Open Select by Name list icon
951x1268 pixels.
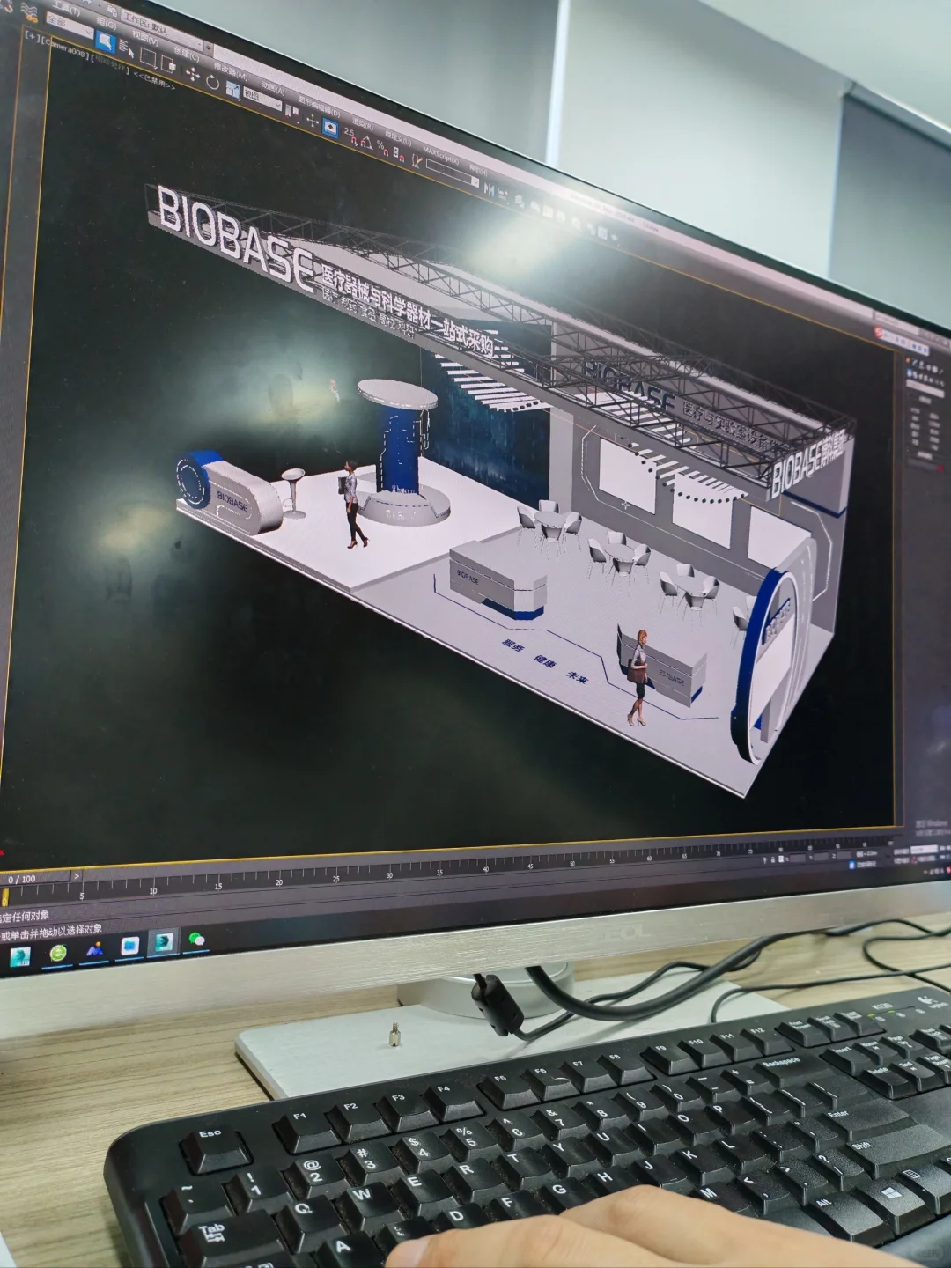(x=127, y=49)
